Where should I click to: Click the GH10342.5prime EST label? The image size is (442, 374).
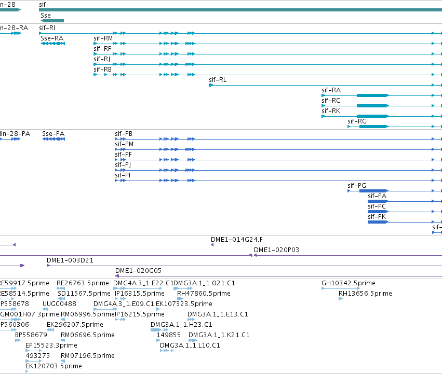(349, 283)
